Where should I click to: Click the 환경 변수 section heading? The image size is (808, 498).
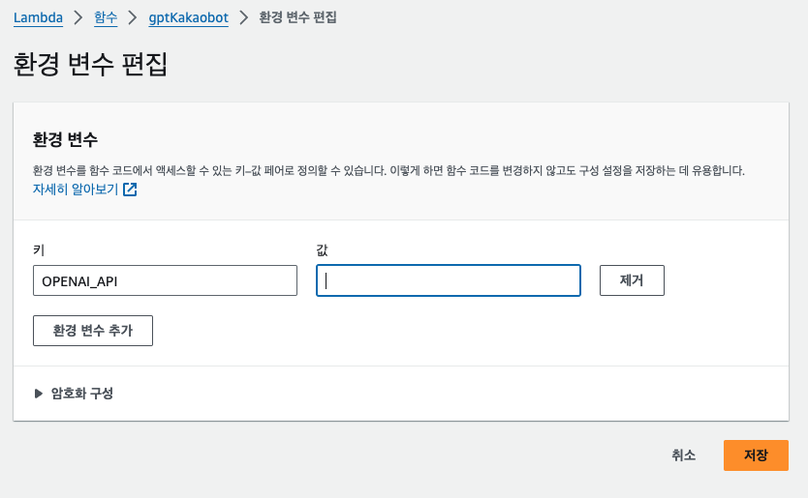point(65,139)
